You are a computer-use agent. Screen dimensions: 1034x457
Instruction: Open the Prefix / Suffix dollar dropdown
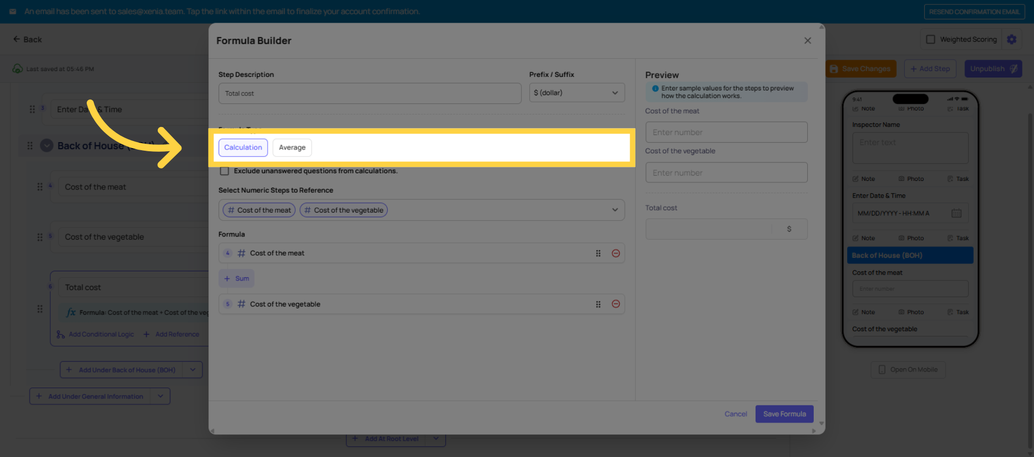pos(577,93)
